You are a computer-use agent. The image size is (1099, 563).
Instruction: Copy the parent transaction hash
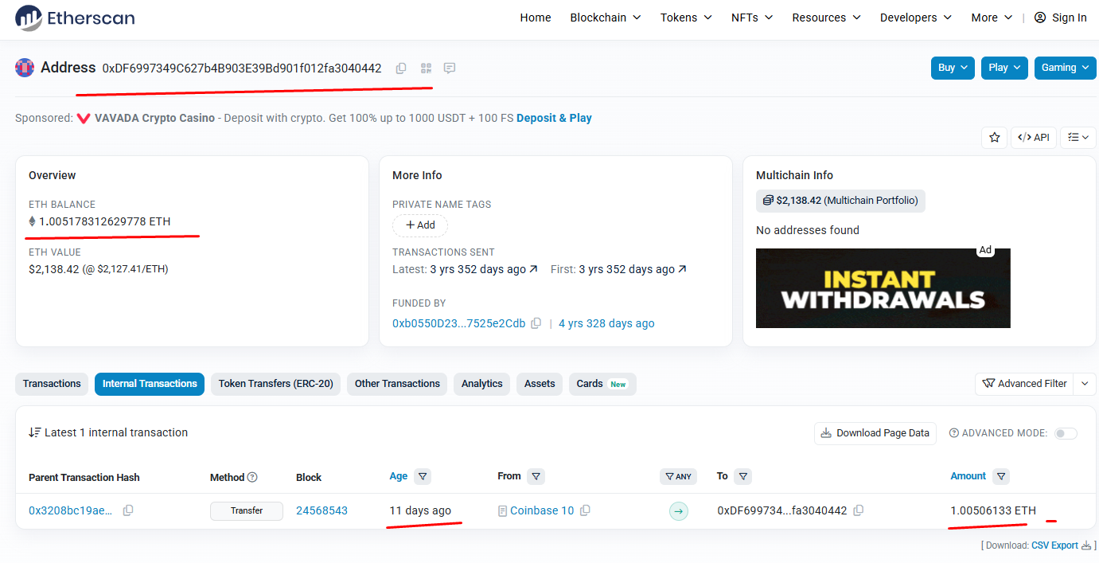[x=128, y=510]
